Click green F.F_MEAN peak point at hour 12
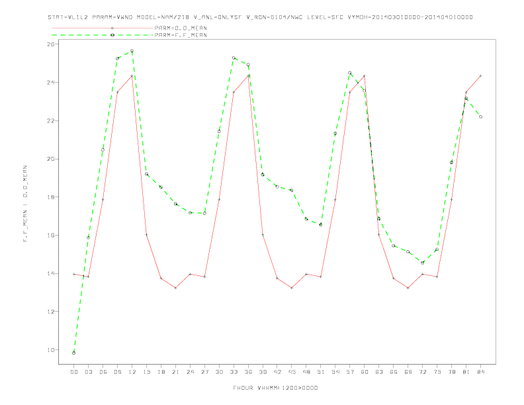 tap(132, 51)
